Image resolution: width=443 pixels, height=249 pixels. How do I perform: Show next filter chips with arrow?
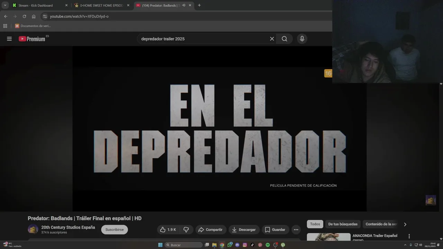(405, 224)
